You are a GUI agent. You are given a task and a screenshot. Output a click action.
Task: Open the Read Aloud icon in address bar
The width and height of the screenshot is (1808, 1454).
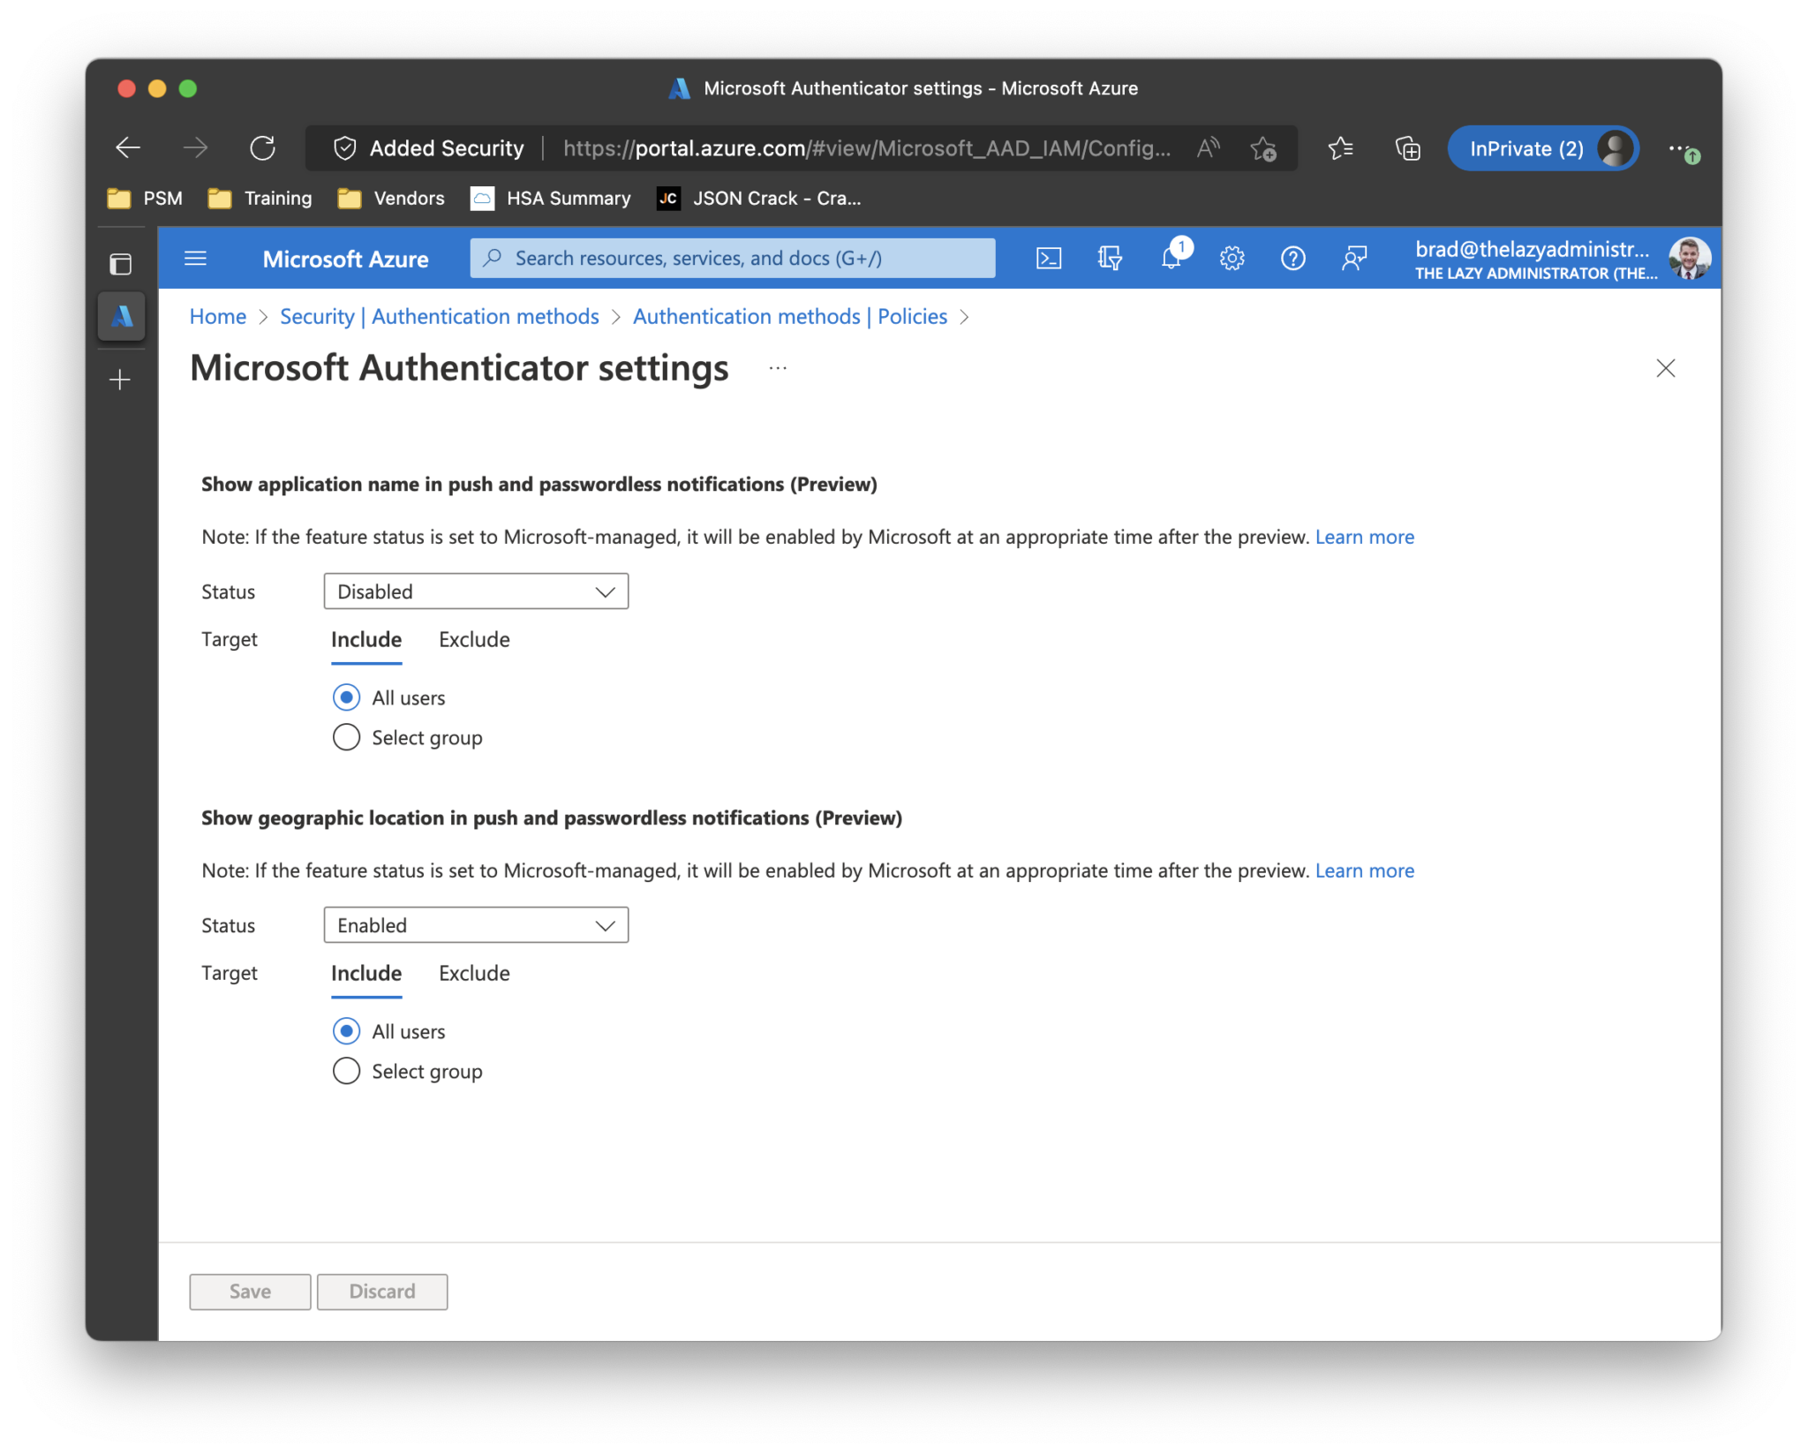1208,148
